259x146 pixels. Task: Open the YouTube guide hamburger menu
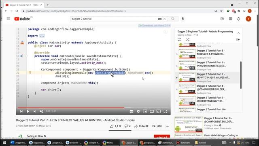click(8, 19)
